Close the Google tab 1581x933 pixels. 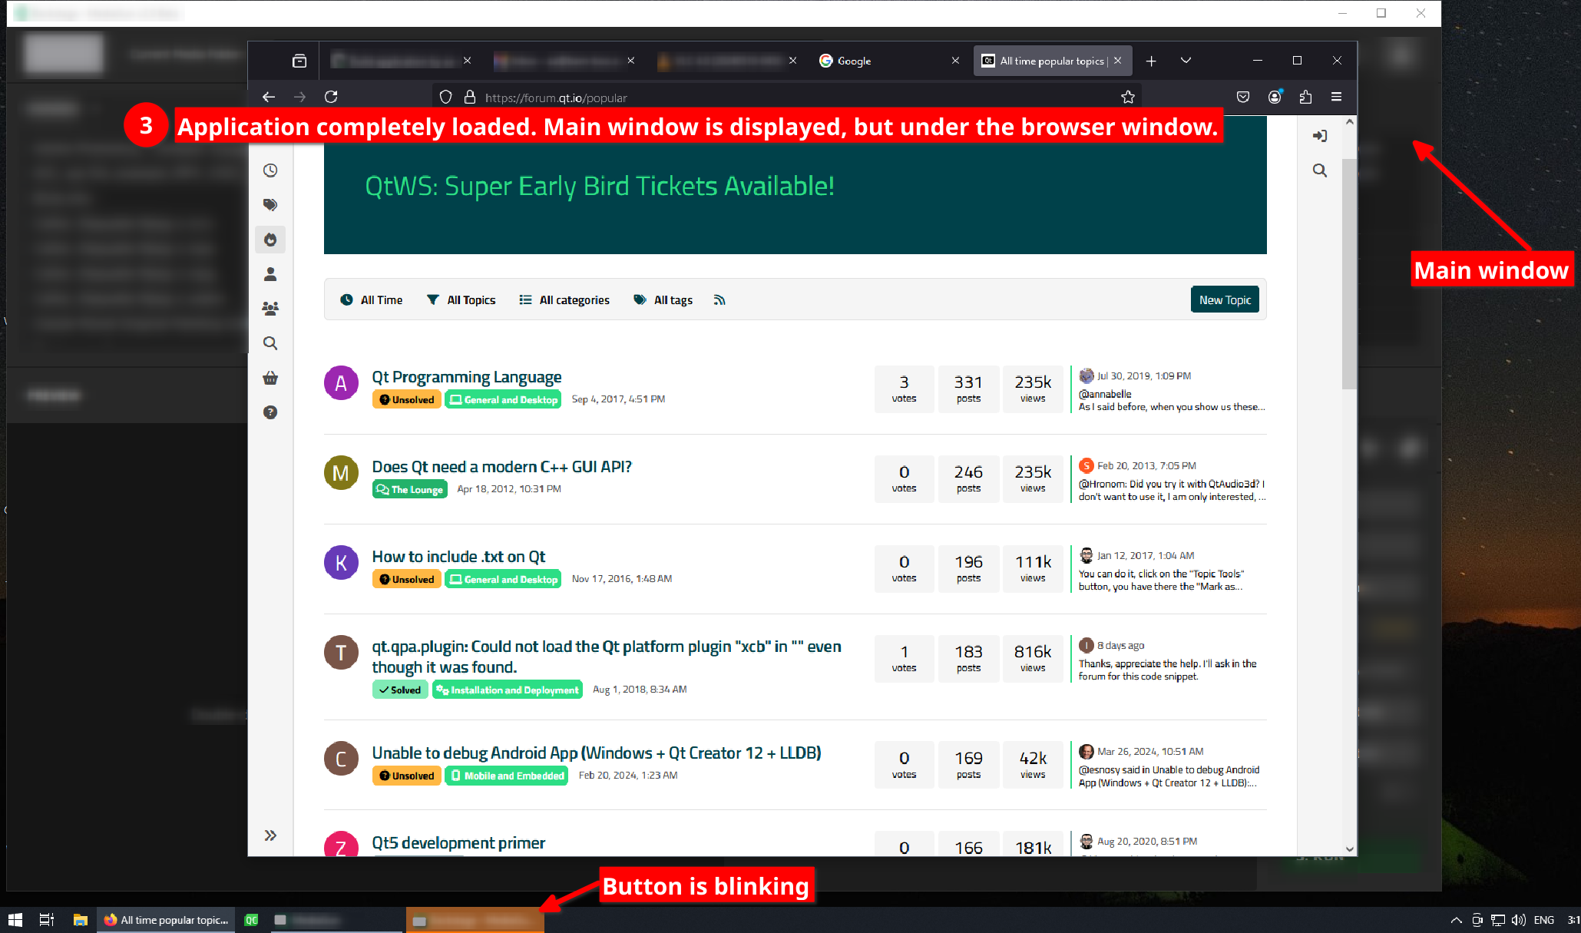pos(955,61)
